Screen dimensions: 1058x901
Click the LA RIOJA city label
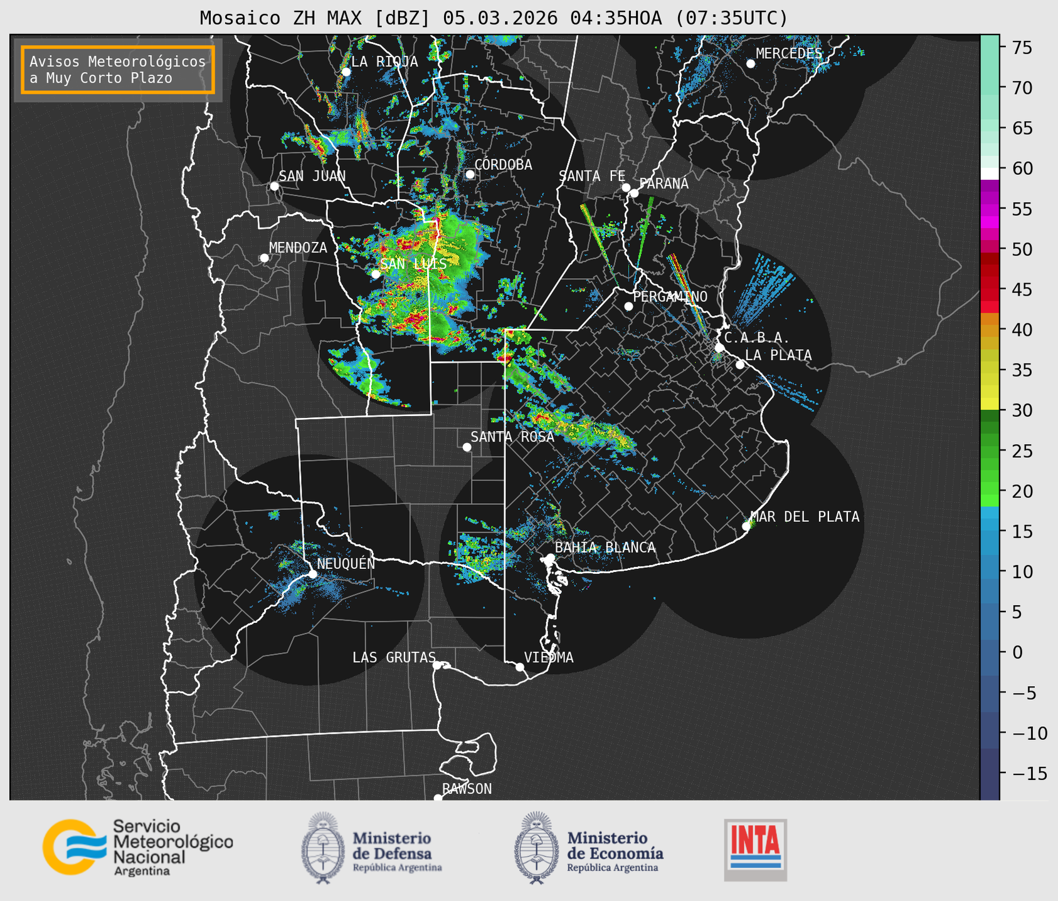coord(384,61)
